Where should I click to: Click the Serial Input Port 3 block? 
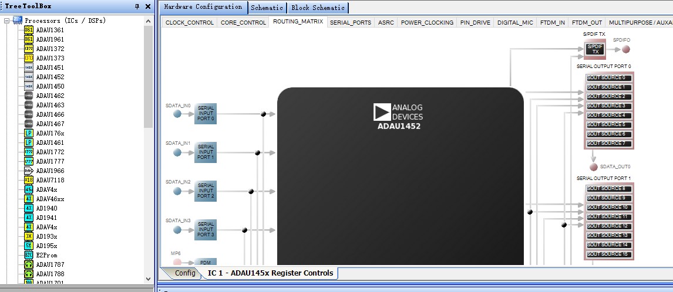tap(206, 229)
